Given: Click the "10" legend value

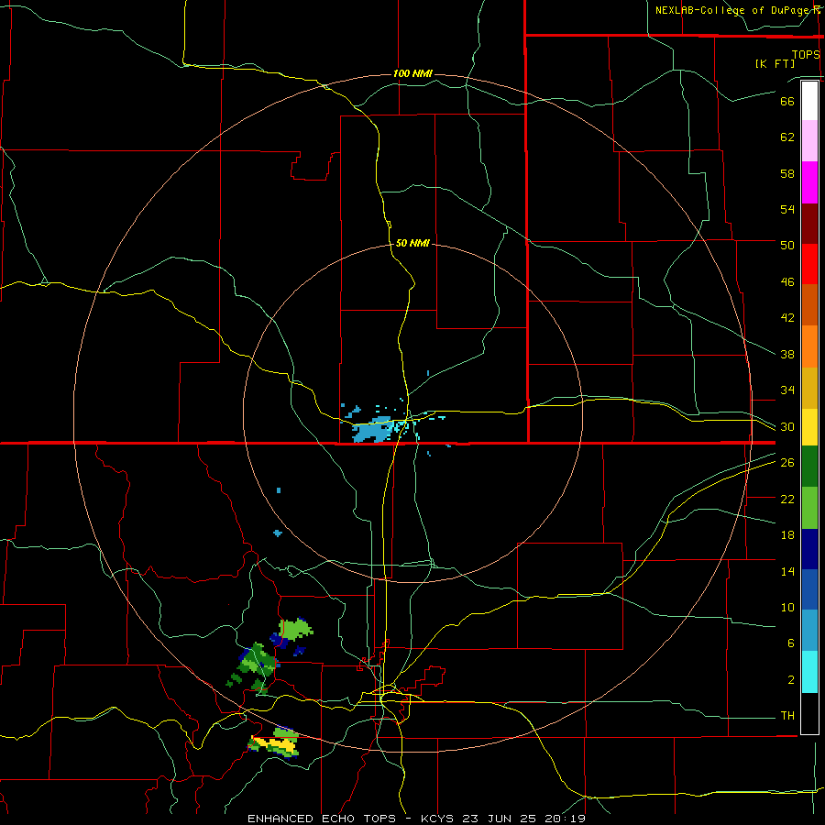Looking at the screenshot, I should (787, 608).
